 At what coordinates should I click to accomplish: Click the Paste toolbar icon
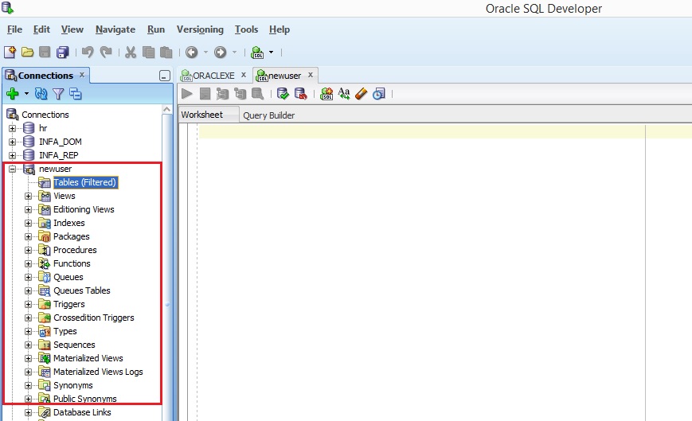pos(166,52)
